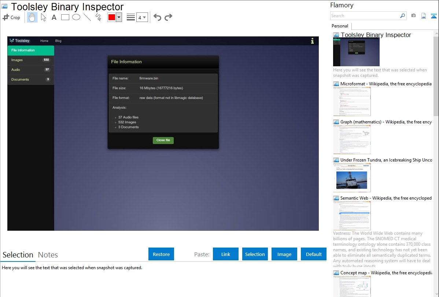Viewport: 439px width, 297px height.
Task: Click the snapshot icon beside Concept map
Action: coord(336,273)
